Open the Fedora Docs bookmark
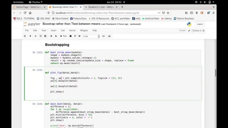The height and width of the screenshot is (128, 228). coord(78,18)
